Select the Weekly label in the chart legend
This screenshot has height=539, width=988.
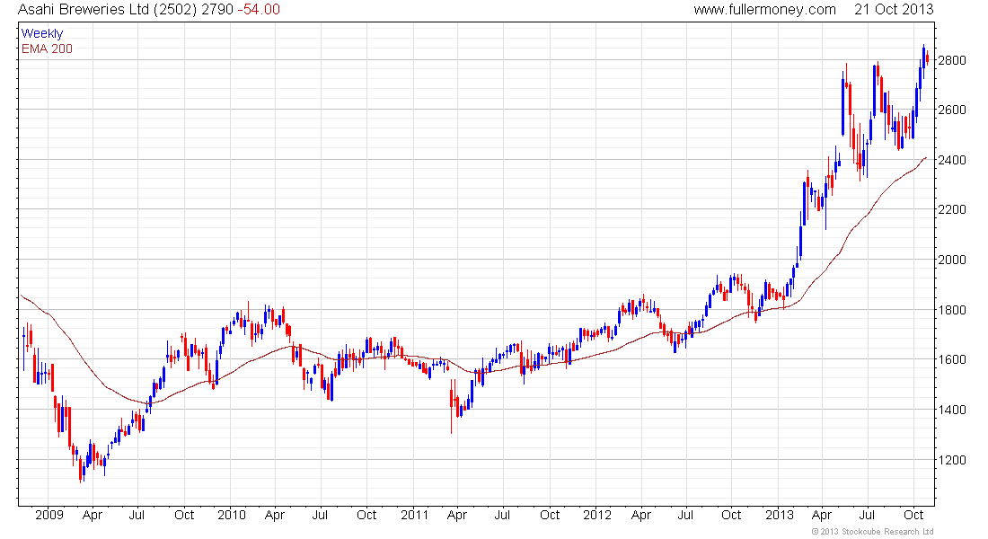pyautogui.click(x=42, y=33)
